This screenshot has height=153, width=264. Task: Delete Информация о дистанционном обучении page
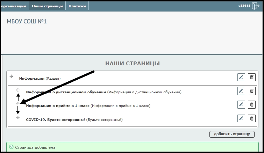click(x=251, y=91)
